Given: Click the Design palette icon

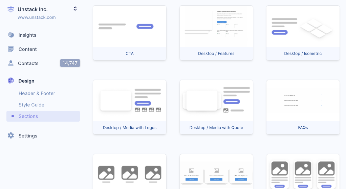Looking at the screenshot, I should tap(11, 81).
